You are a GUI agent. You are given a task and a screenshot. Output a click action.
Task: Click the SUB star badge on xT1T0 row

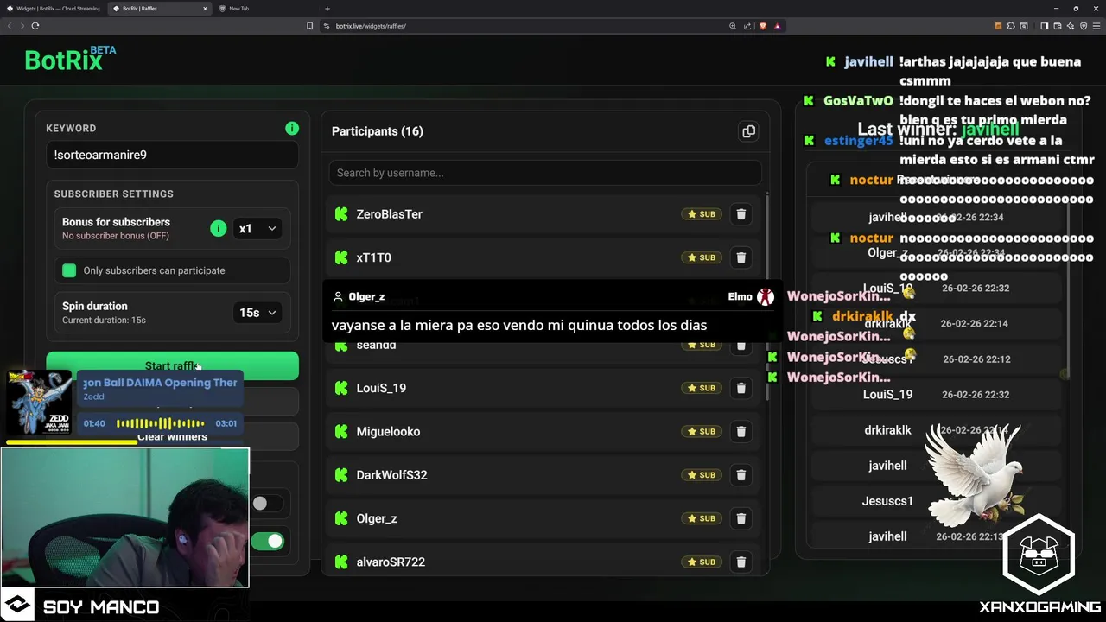(702, 257)
